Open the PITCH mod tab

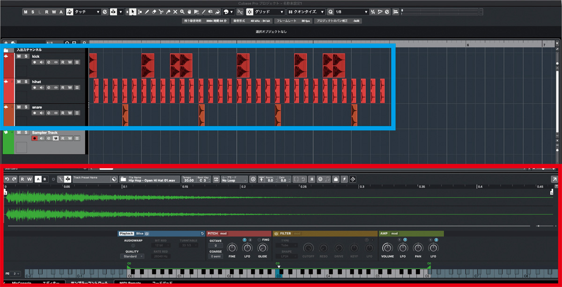[223, 233]
